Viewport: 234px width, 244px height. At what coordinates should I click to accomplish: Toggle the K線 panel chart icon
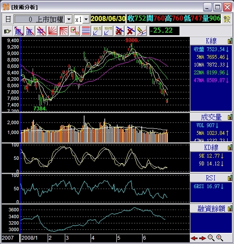230,41
